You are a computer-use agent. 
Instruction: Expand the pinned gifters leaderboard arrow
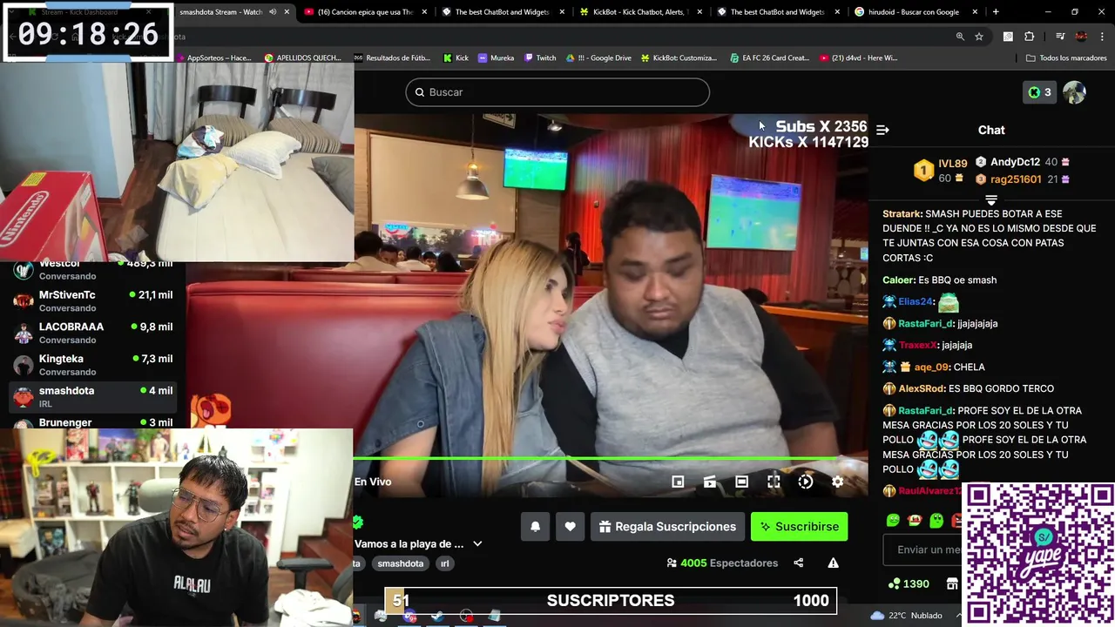point(991,199)
